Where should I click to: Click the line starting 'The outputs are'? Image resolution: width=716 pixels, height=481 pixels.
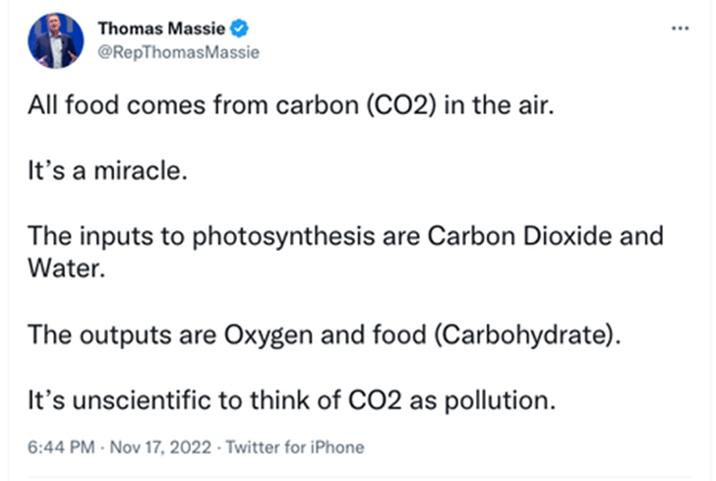click(325, 334)
